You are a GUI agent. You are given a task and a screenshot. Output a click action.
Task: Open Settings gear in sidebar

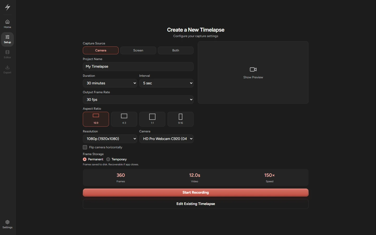(x=7, y=224)
